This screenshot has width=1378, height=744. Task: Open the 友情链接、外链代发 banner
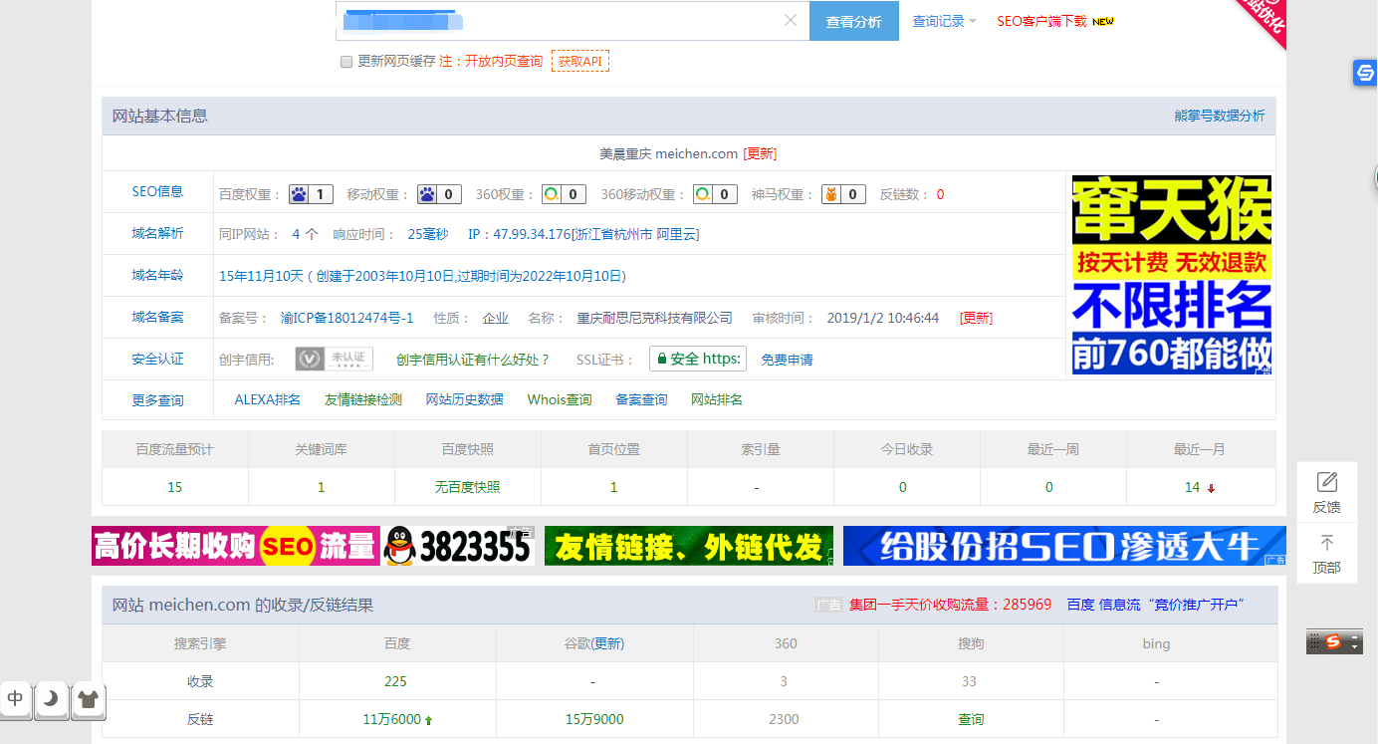[x=689, y=546]
